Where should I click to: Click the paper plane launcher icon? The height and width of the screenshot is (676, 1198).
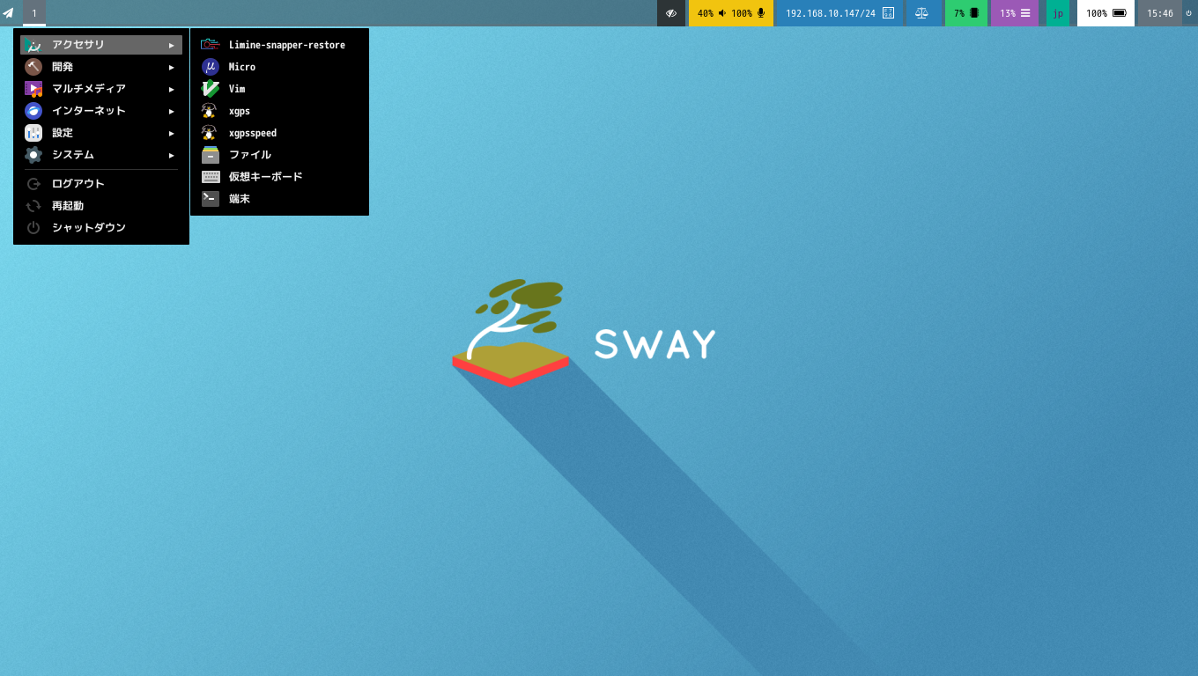pos(8,13)
